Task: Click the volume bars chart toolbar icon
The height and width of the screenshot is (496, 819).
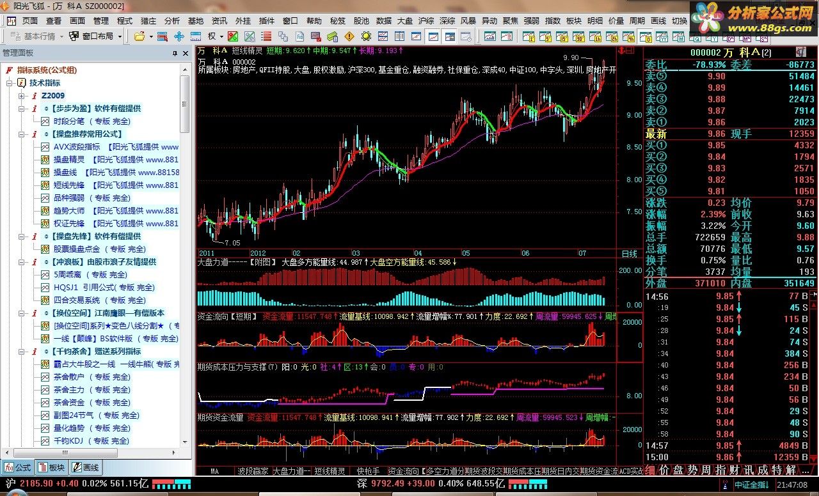Action: coord(490,36)
